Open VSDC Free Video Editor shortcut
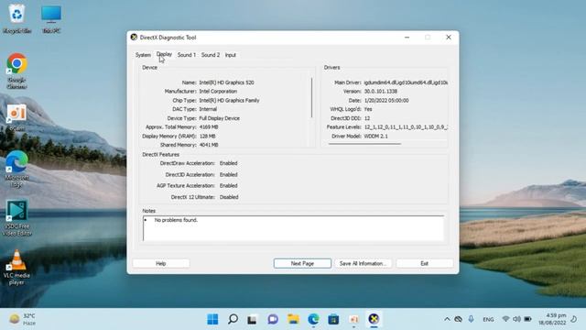This screenshot has width=586, height=330. click(x=16, y=218)
